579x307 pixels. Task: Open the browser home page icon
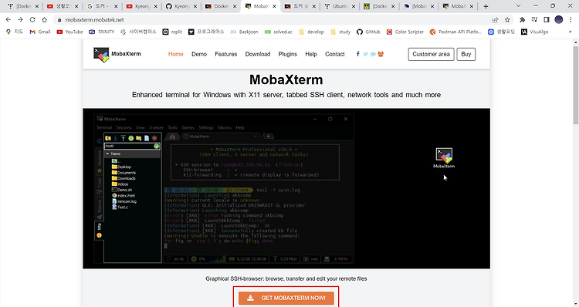tap(45, 19)
